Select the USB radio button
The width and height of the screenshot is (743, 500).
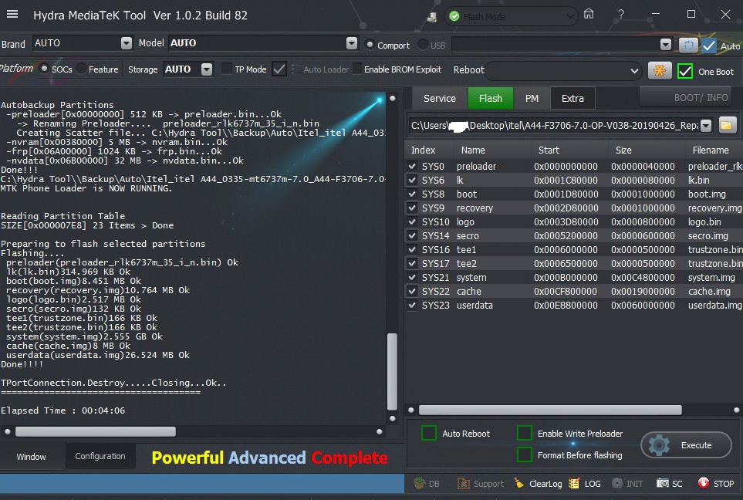click(x=423, y=45)
